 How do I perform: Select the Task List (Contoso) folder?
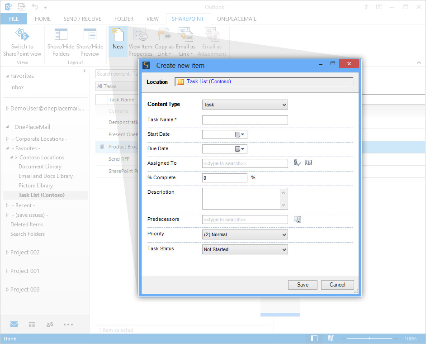click(x=42, y=195)
